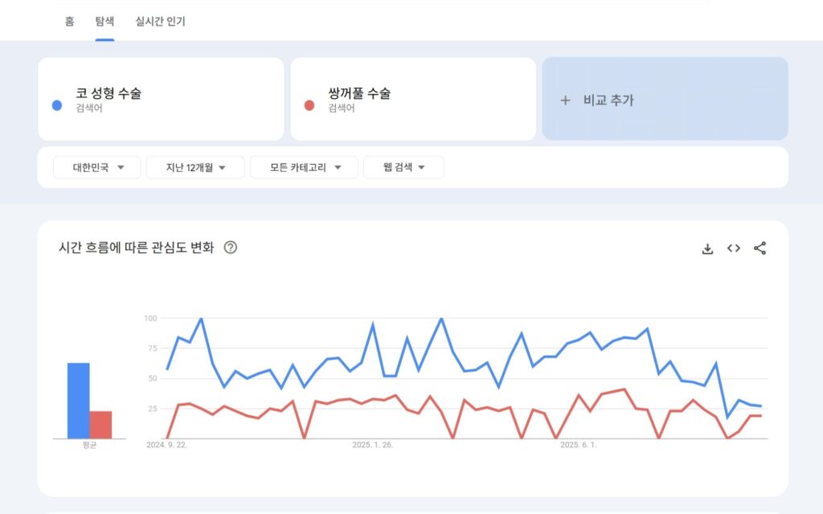Click the red average bar in chart
The height and width of the screenshot is (514, 823).
pos(100,425)
